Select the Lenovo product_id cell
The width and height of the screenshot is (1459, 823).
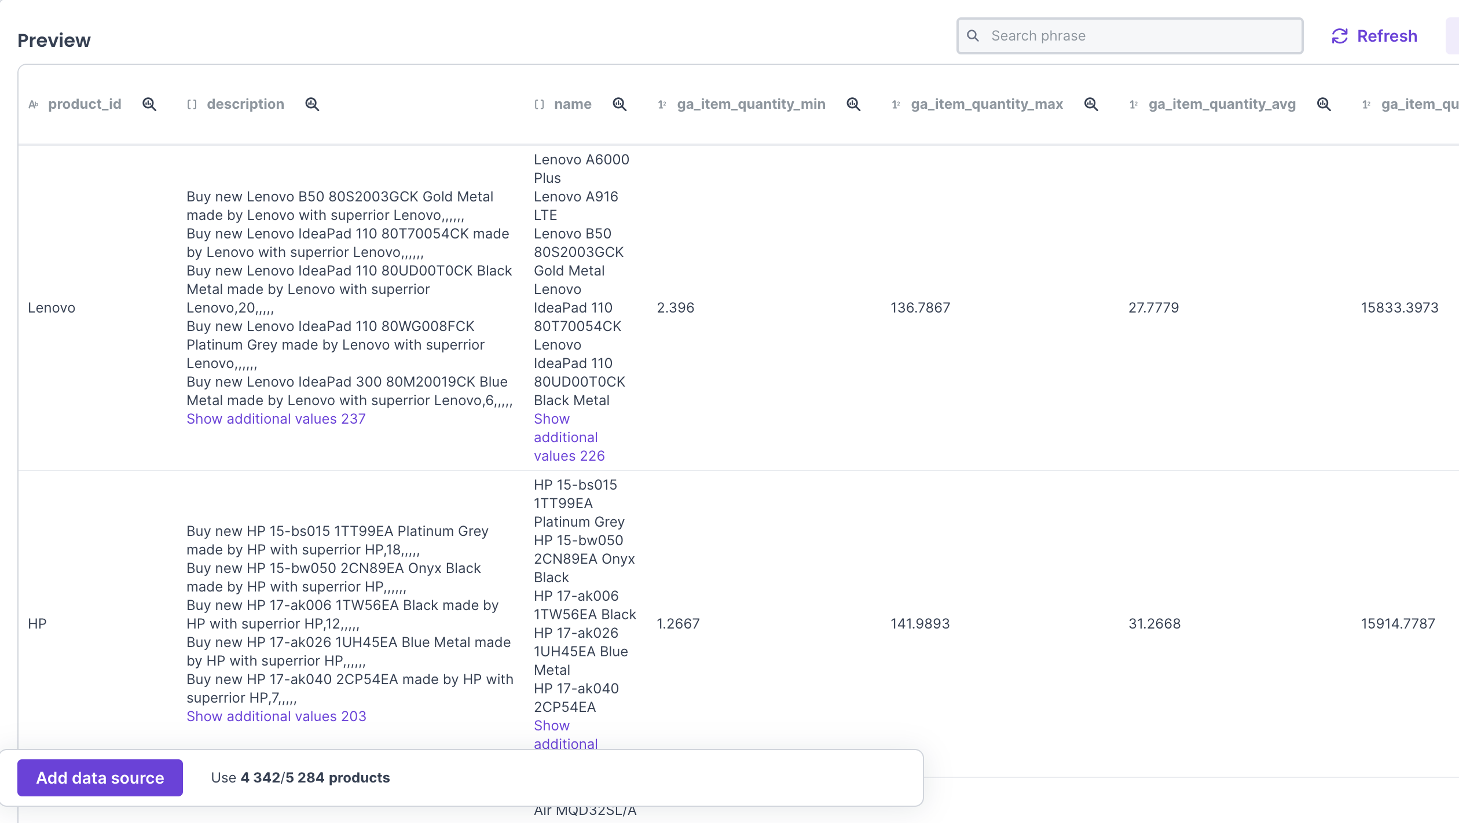pyautogui.click(x=52, y=308)
